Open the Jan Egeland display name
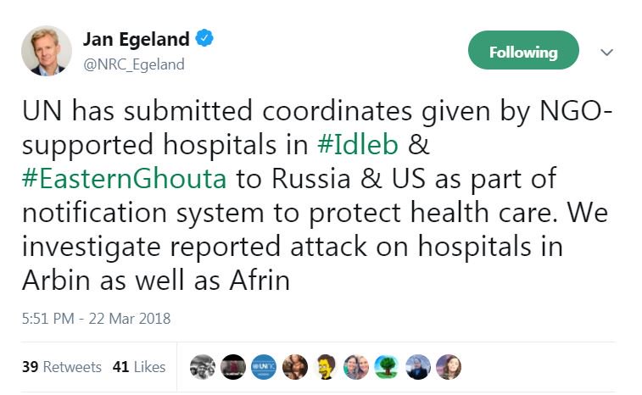The height and width of the screenshot is (395, 642). pos(137,39)
